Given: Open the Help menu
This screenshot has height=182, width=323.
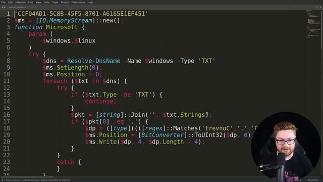Looking at the screenshot, I should coord(90,2).
